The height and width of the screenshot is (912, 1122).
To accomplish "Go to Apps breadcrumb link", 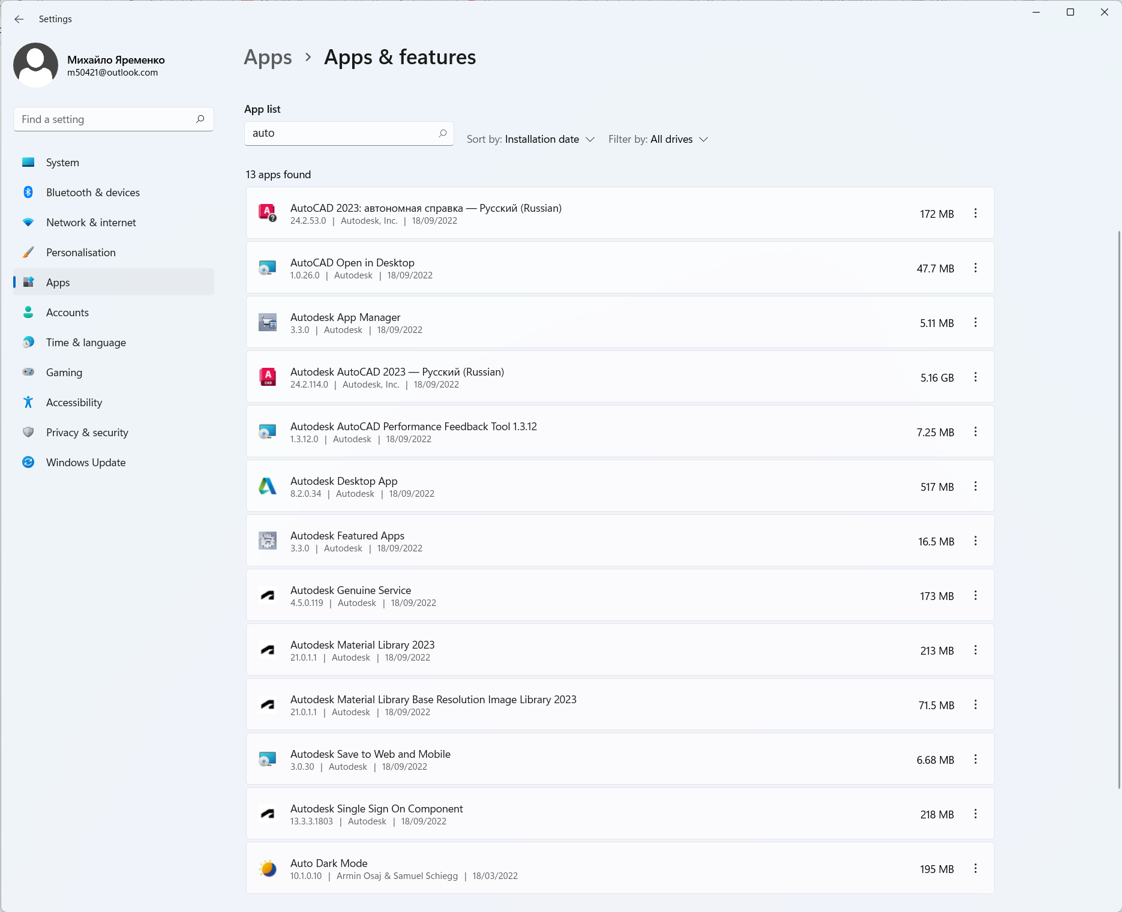I will point(268,58).
